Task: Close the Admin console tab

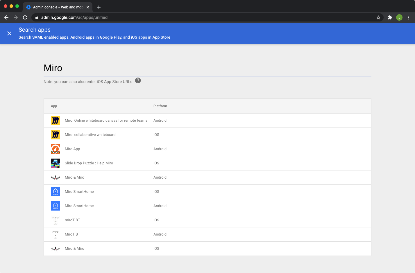Action: coord(88,7)
